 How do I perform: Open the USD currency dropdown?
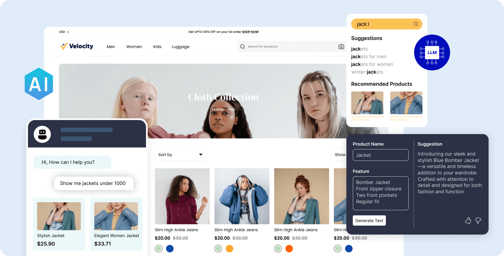[64, 32]
